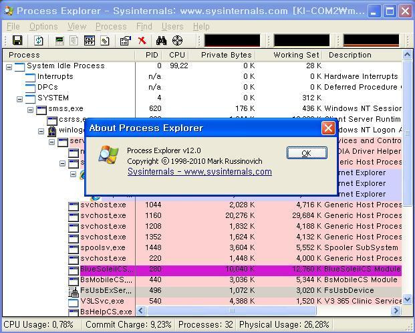This screenshot has height=333, width=415.
Task: Click the CPU usage history mini graph
Action: tap(232, 41)
